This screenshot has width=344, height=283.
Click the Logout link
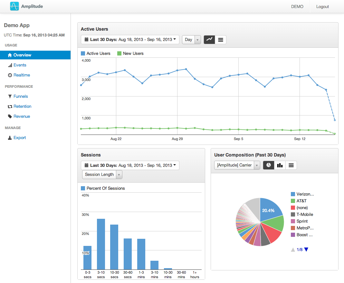pos(322,6)
